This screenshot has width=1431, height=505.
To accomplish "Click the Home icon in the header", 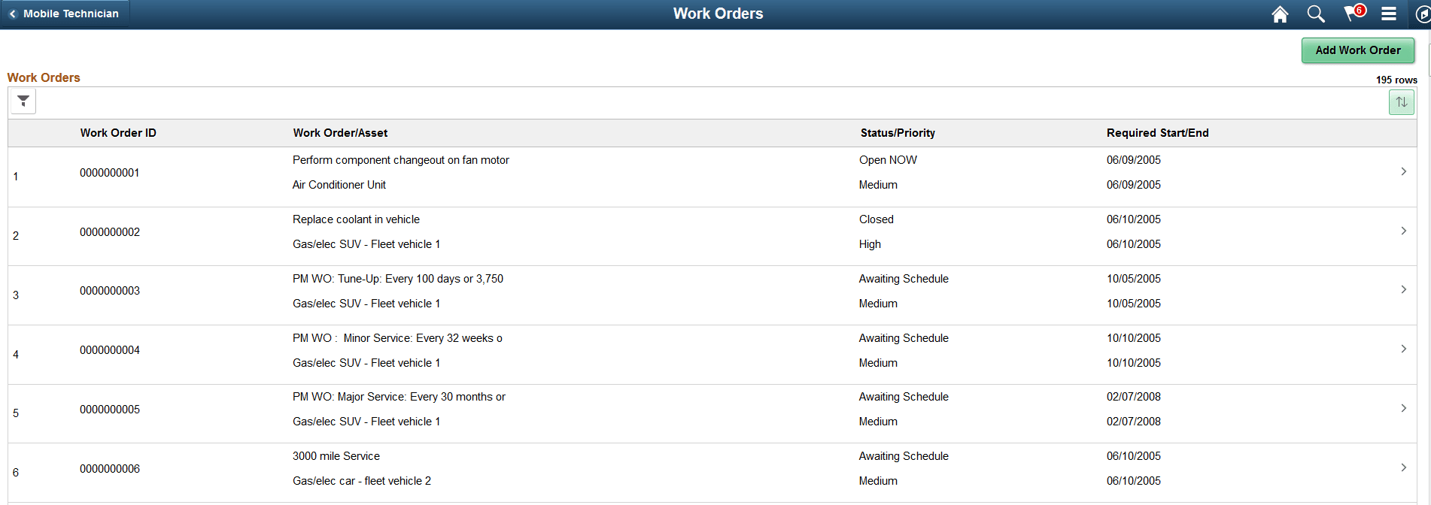I will pos(1279,14).
